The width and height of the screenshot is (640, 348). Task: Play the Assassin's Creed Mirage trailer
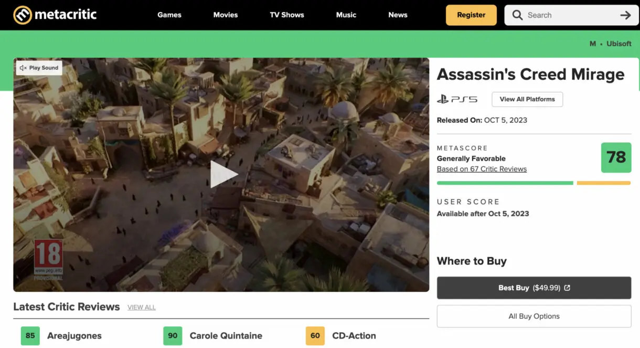[x=224, y=174]
